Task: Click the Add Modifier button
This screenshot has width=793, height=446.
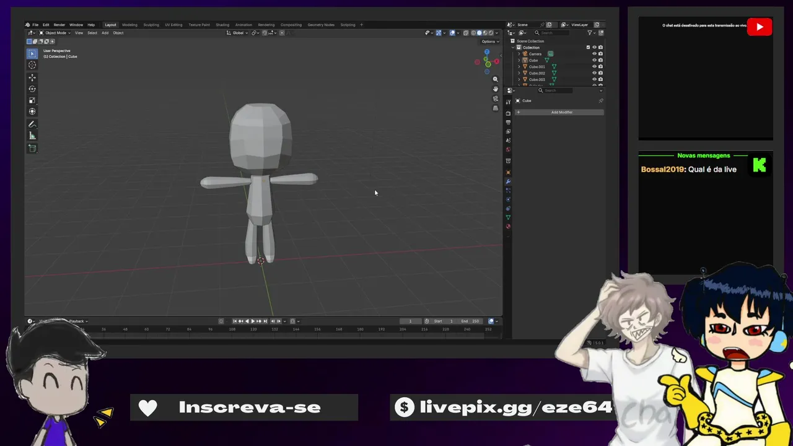Action: pos(559,112)
